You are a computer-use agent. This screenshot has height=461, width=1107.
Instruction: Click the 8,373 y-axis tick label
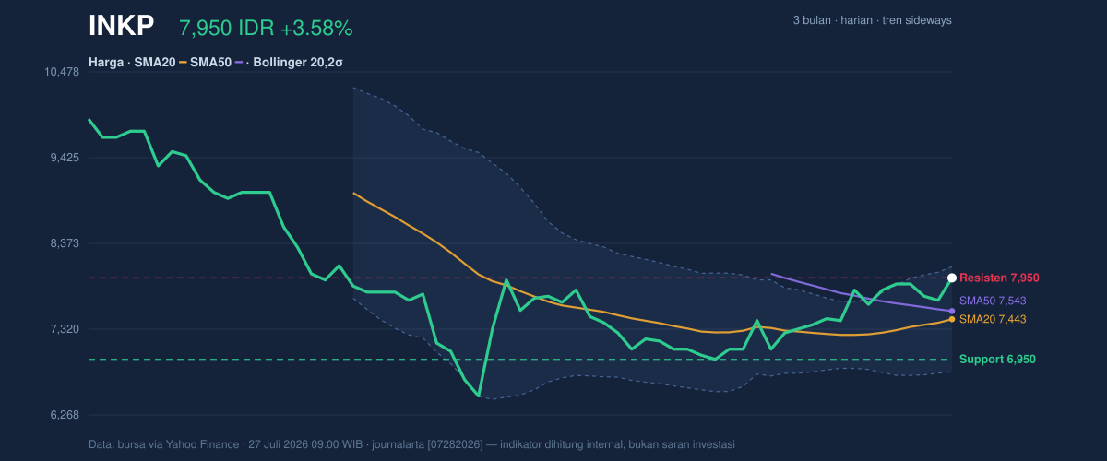click(x=65, y=243)
